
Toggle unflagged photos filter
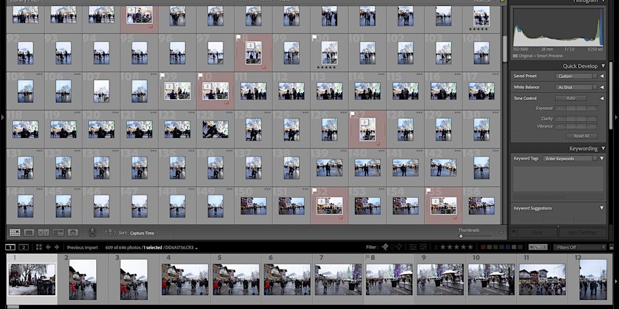tap(392, 247)
